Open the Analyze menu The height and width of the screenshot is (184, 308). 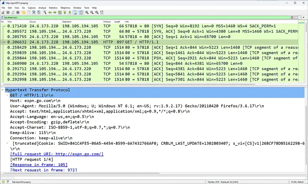(42, 8)
